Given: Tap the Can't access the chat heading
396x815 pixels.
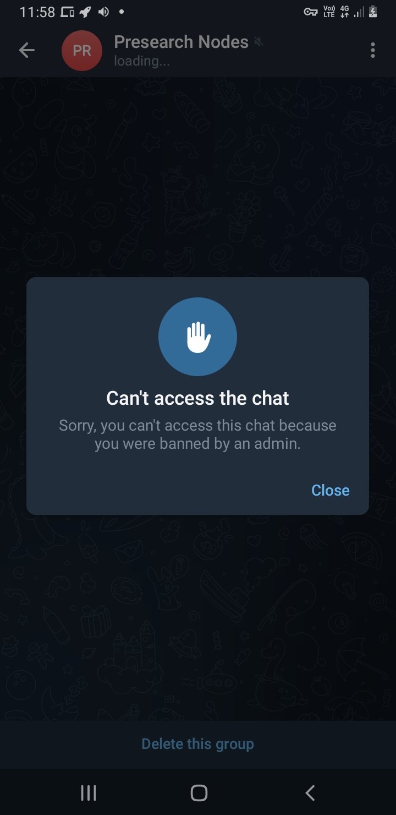Looking at the screenshot, I should tap(197, 398).
